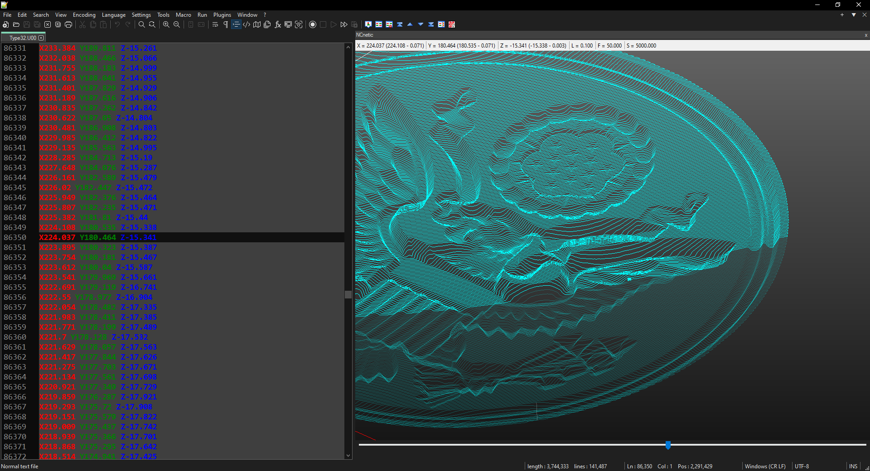
Task: Click the file monitoring eye icon
Action: (299, 24)
